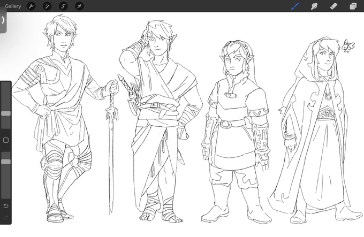364x237 pixels.
Task: Activate the Transform arrow tool
Action: pos(79,6)
